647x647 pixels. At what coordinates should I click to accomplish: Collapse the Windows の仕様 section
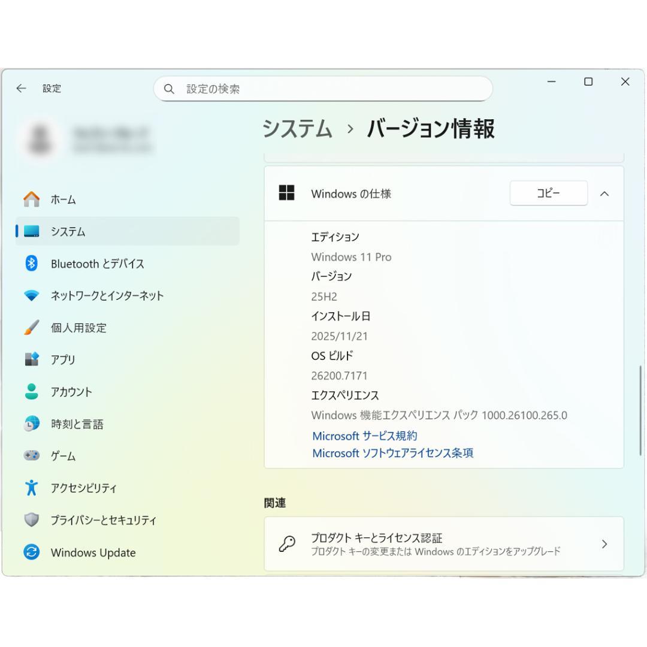coord(605,194)
